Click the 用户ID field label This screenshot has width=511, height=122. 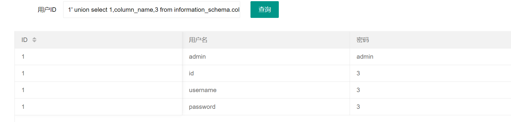tap(47, 10)
